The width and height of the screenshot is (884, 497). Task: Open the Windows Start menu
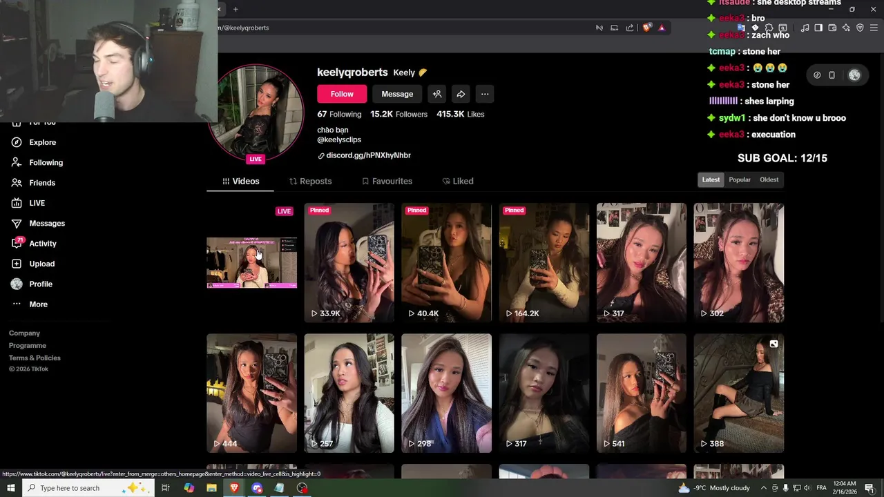11,488
